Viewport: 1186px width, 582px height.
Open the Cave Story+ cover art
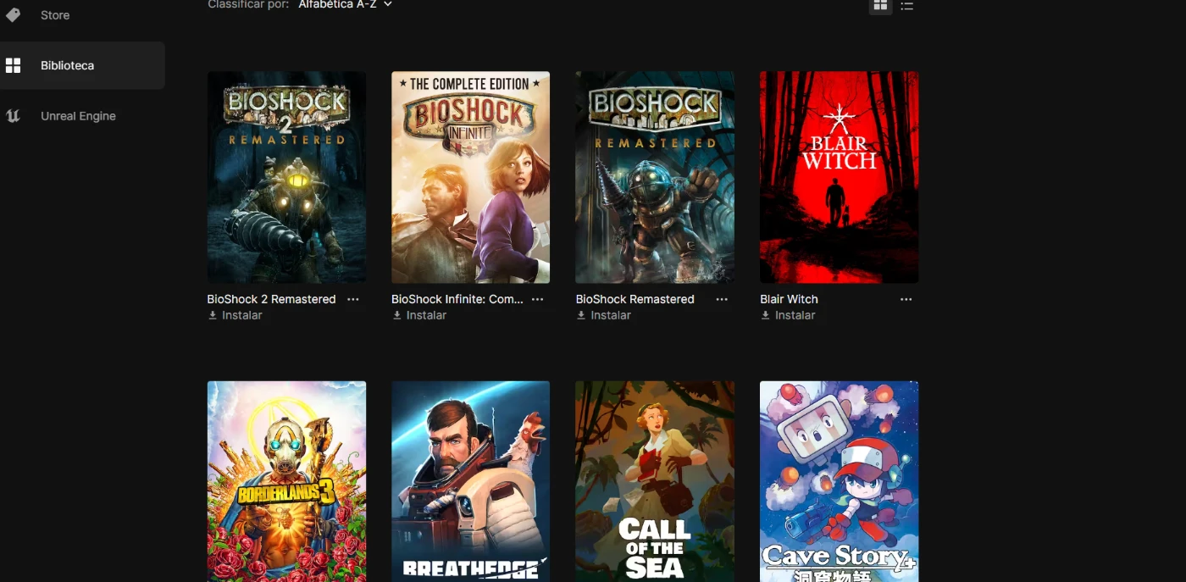click(x=839, y=481)
